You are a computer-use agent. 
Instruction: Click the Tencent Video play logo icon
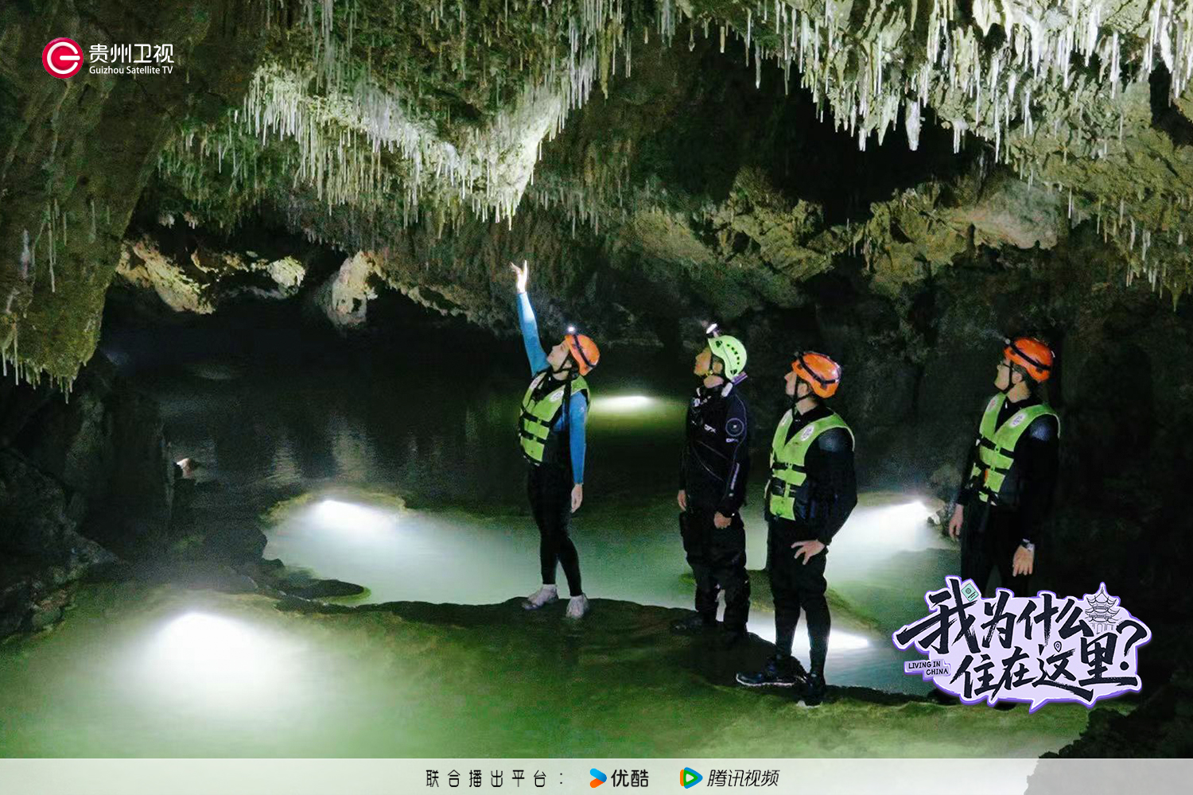[690, 778]
